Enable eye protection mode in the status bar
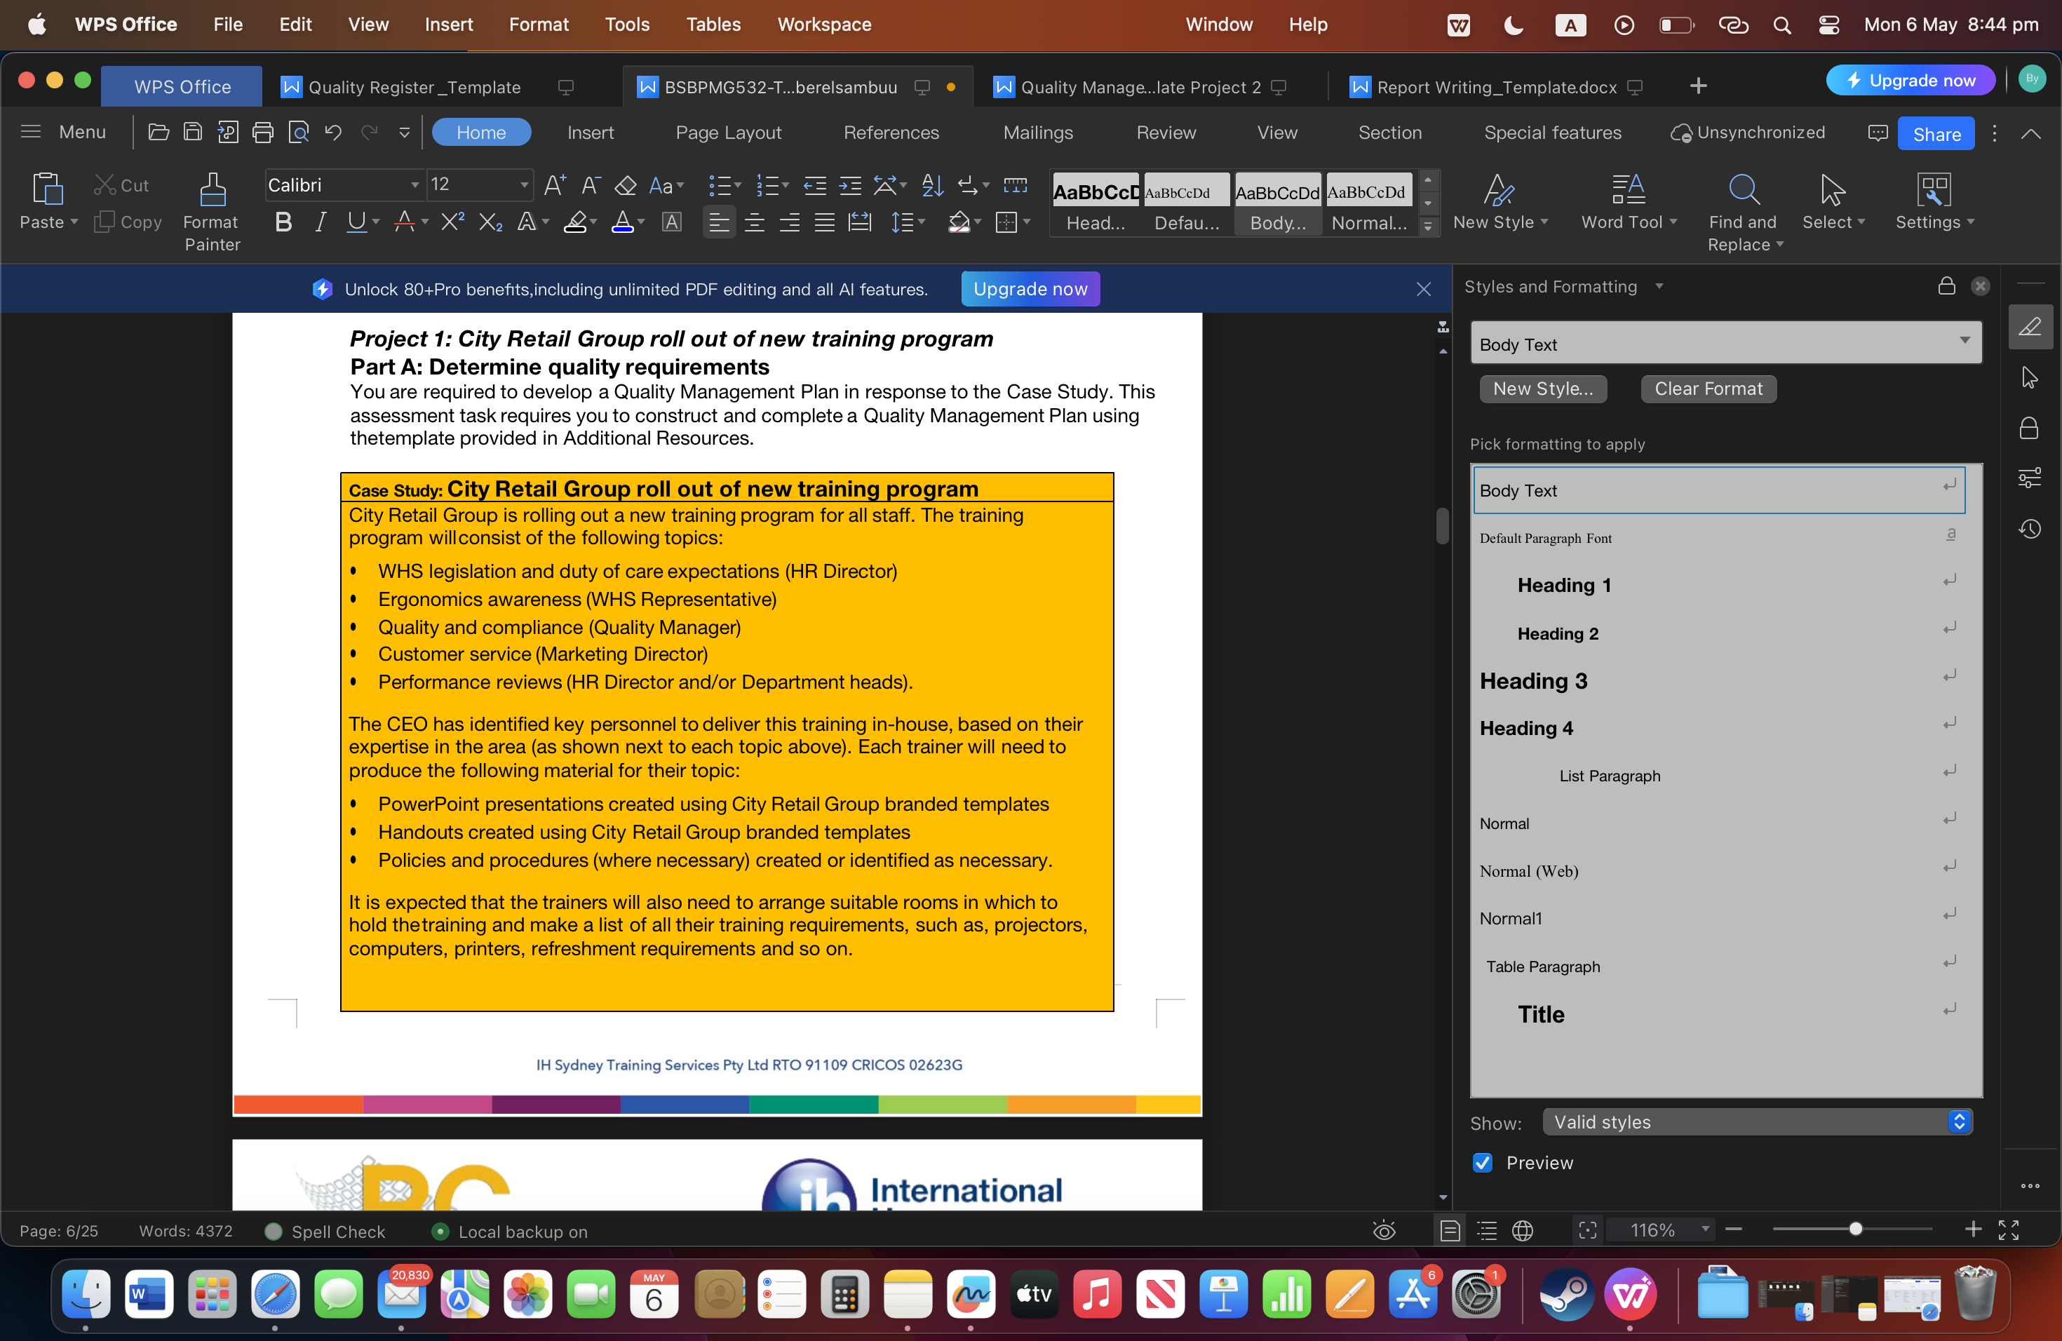The height and width of the screenshot is (1341, 2062). (x=1384, y=1230)
